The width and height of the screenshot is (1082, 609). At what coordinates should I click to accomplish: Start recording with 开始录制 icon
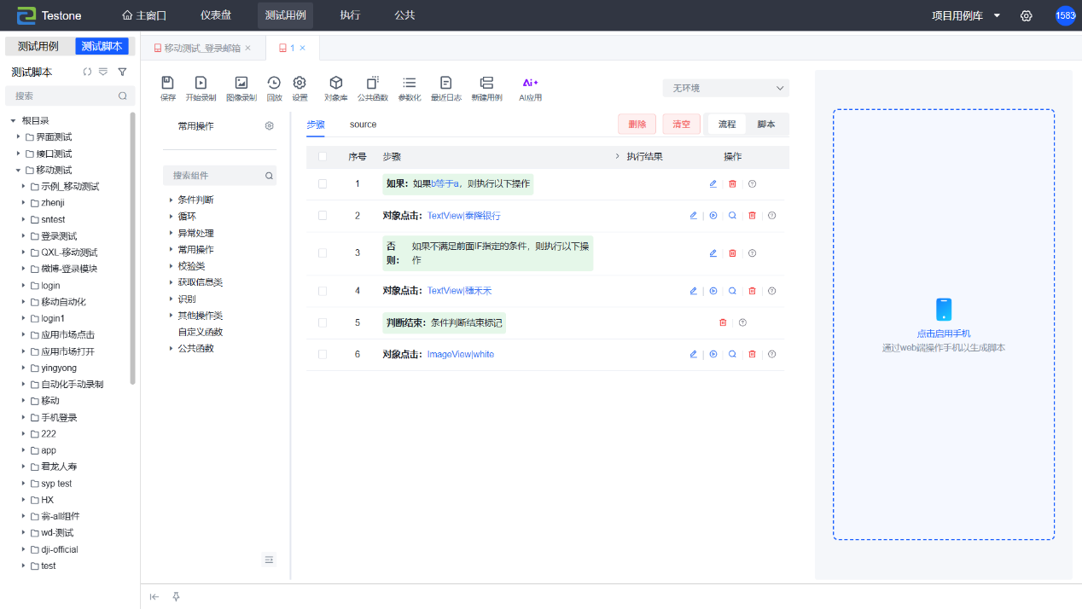201,84
